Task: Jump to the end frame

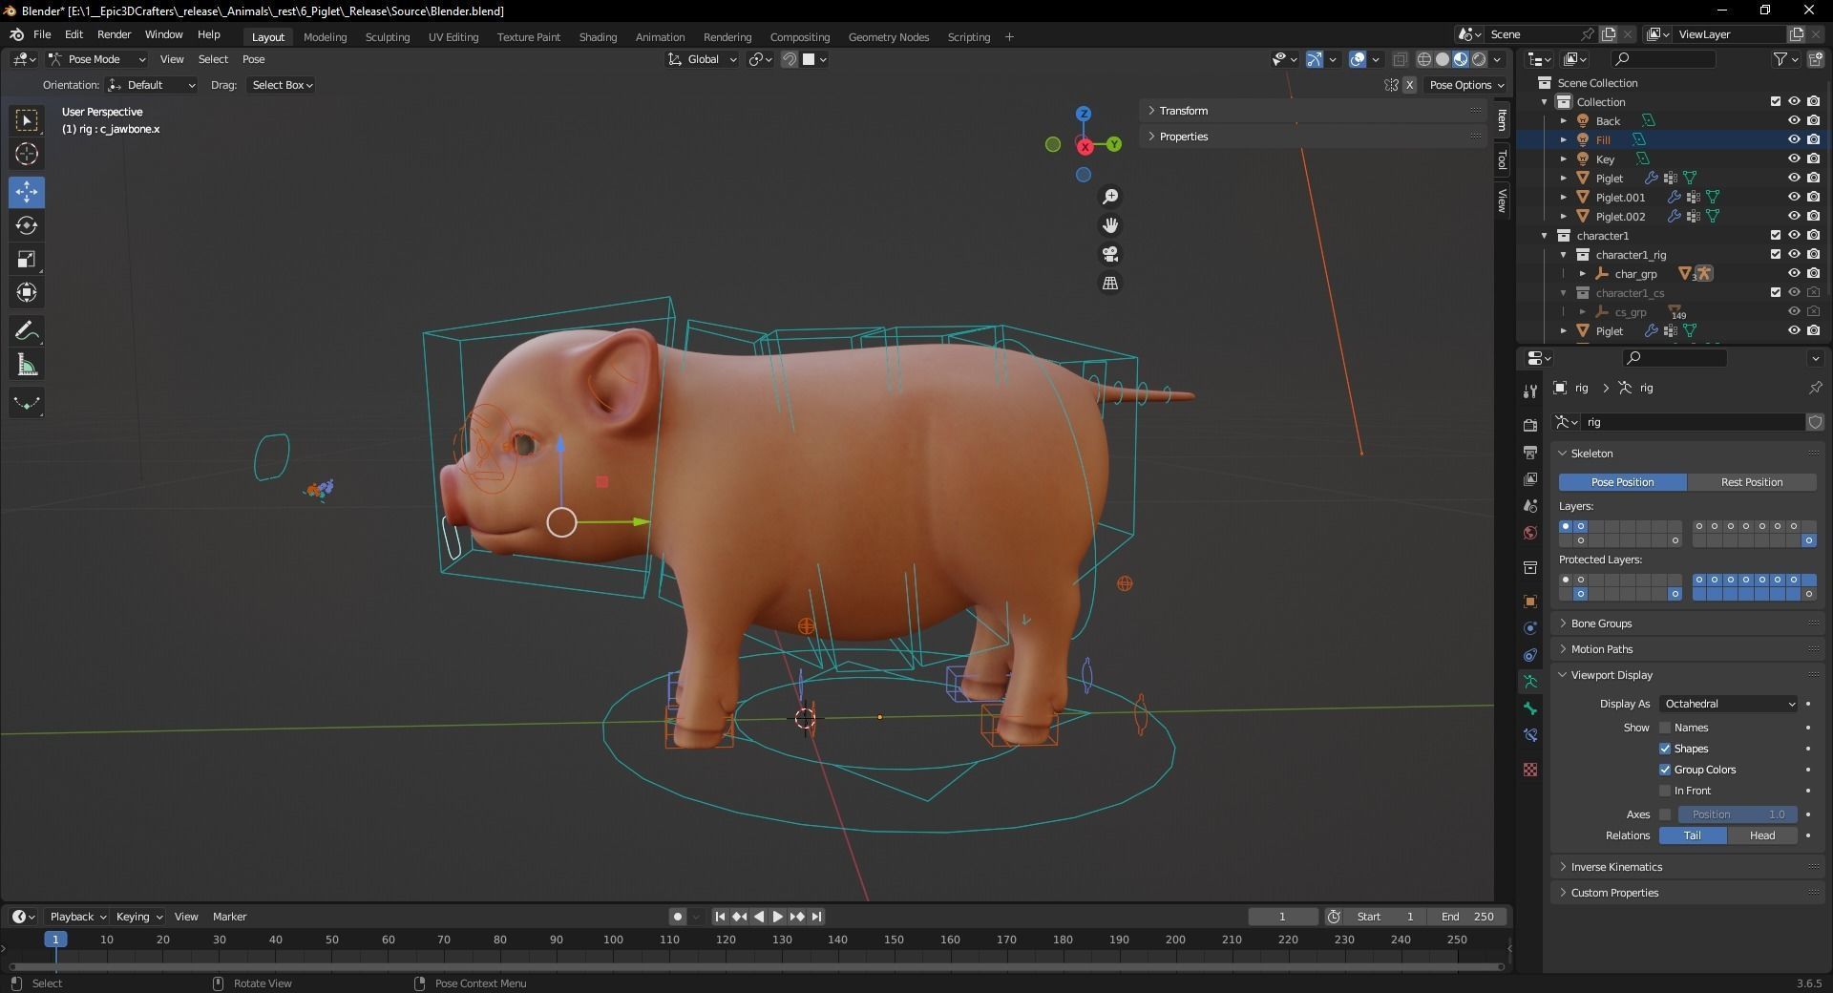Action: click(x=817, y=917)
